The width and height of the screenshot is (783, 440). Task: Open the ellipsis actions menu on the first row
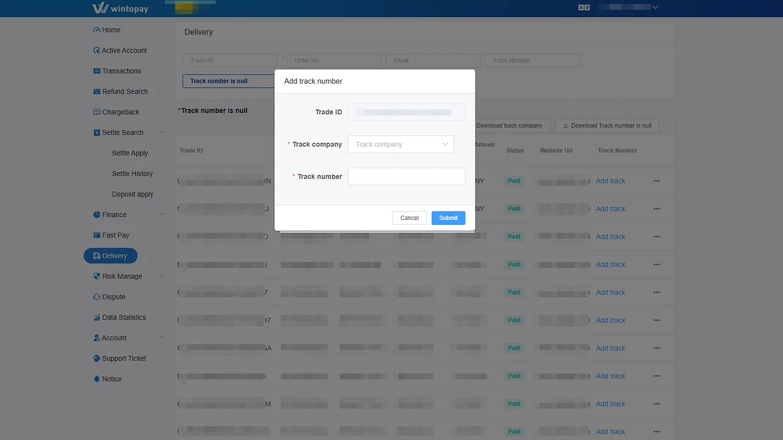click(x=656, y=181)
